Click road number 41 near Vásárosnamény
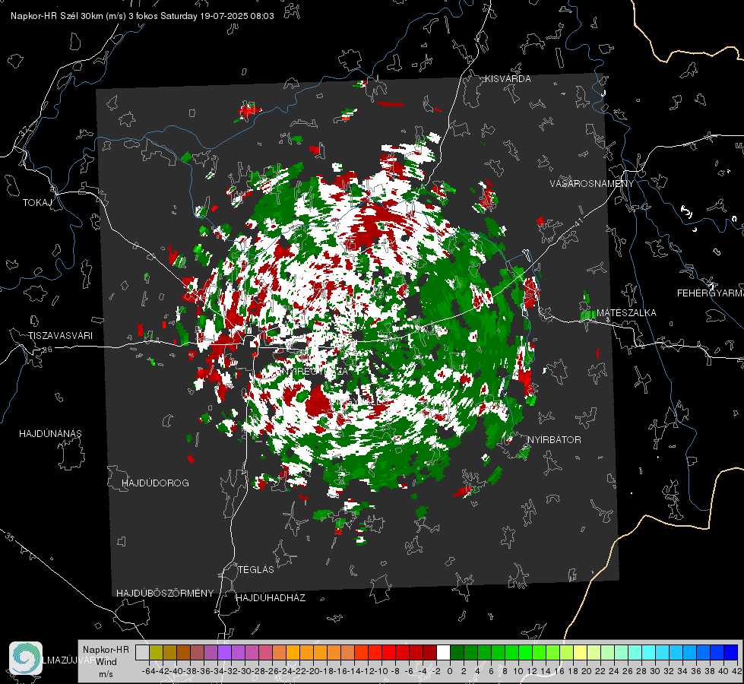744x684 pixels. 578,221
